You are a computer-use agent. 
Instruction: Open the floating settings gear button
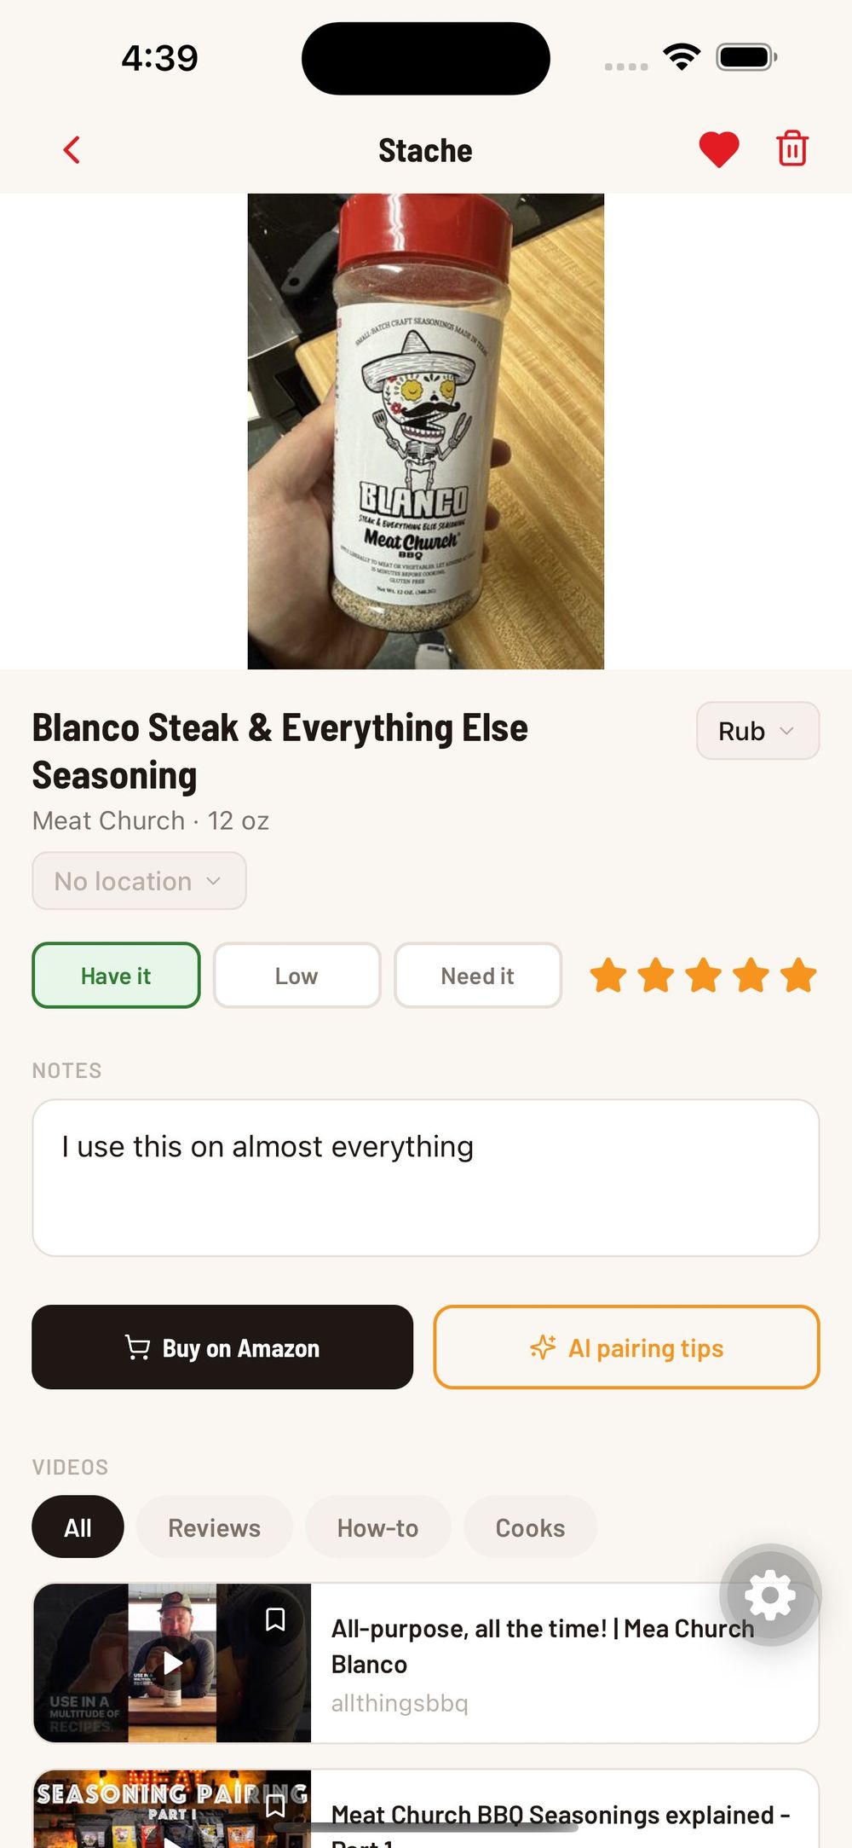(x=769, y=1594)
